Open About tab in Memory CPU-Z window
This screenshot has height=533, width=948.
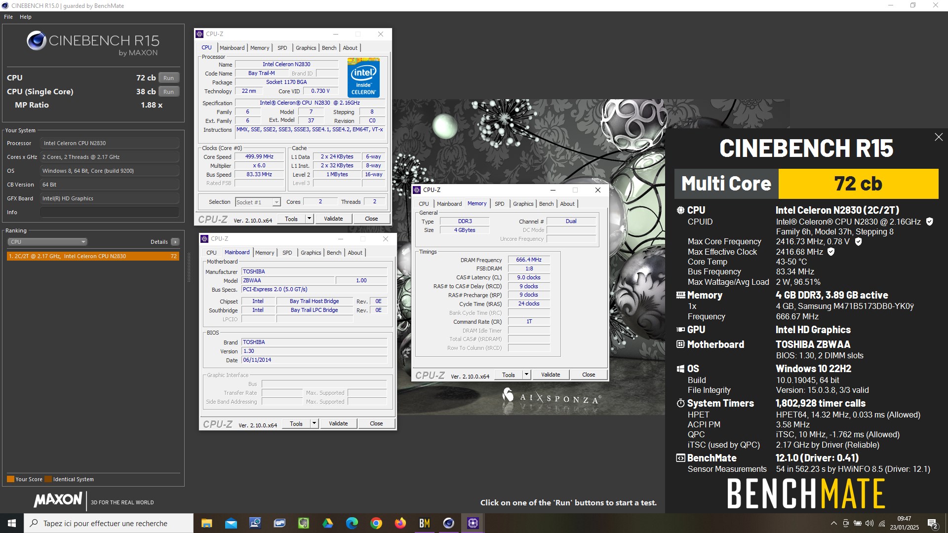coord(567,204)
